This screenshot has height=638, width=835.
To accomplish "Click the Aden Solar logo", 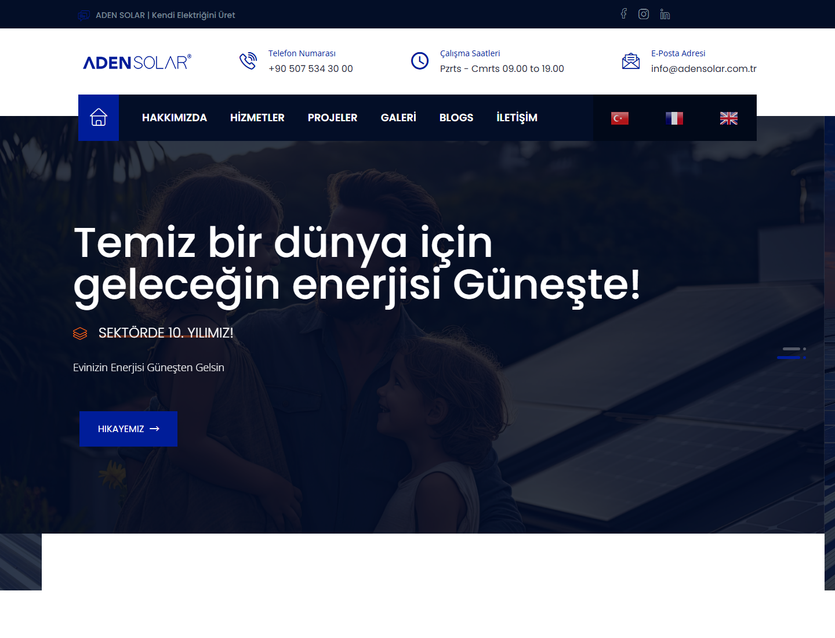I will [x=137, y=62].
